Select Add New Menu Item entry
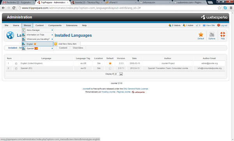 click(67, 44)
